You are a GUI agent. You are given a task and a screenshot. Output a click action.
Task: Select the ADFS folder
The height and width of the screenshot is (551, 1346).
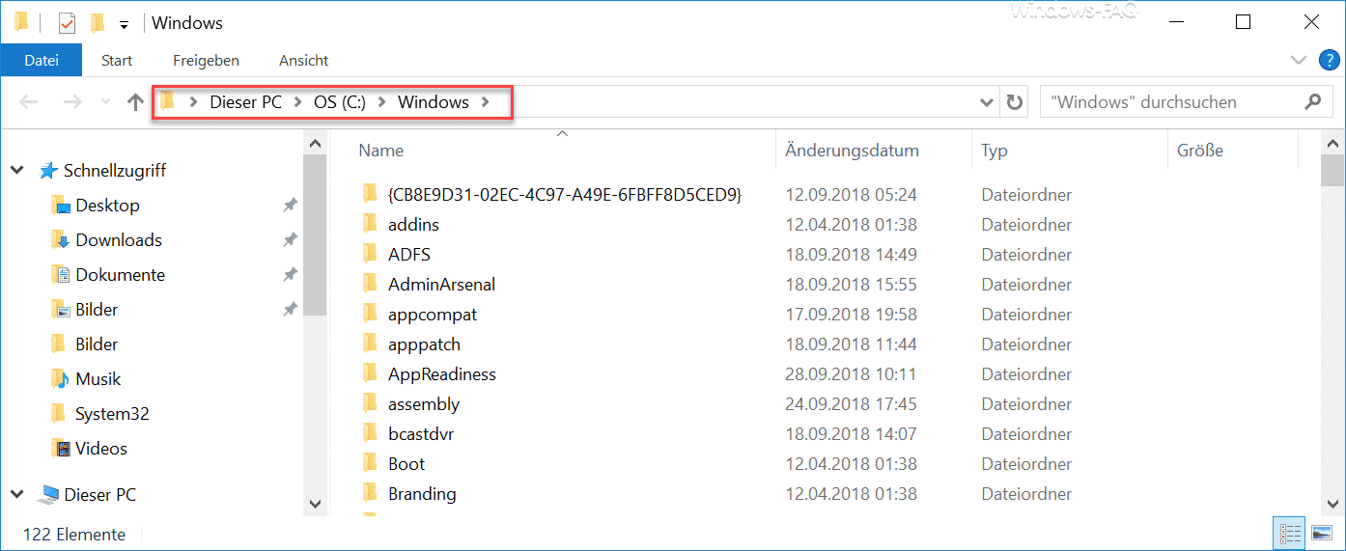(409, 255)
